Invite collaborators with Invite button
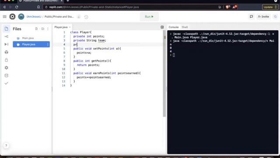280x158 pixels. [x=263, y=17]
